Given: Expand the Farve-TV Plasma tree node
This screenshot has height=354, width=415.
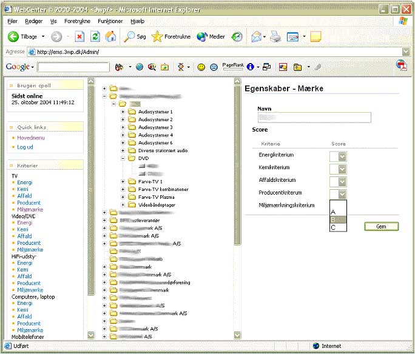Looking at the screenshot, I should point(123,197).
